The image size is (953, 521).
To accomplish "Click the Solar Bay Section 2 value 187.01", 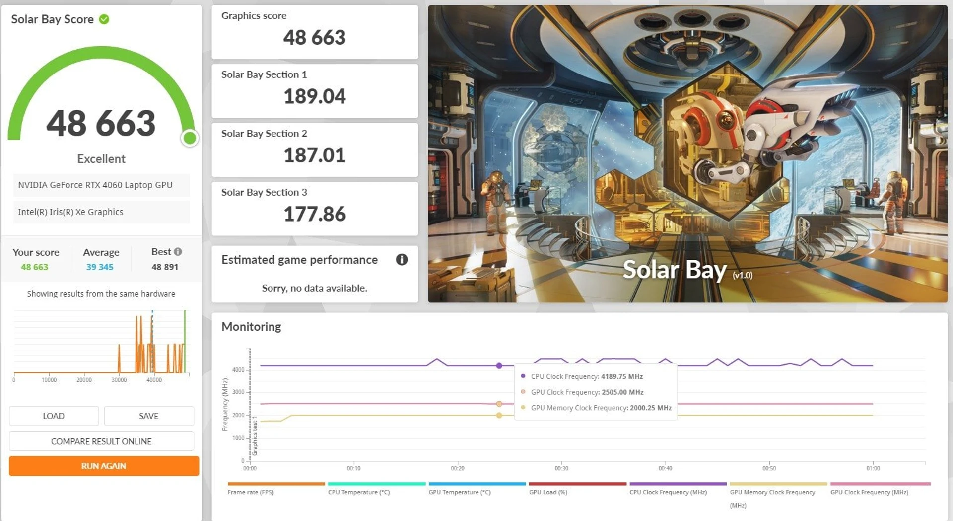I will [x=315, y=155].
